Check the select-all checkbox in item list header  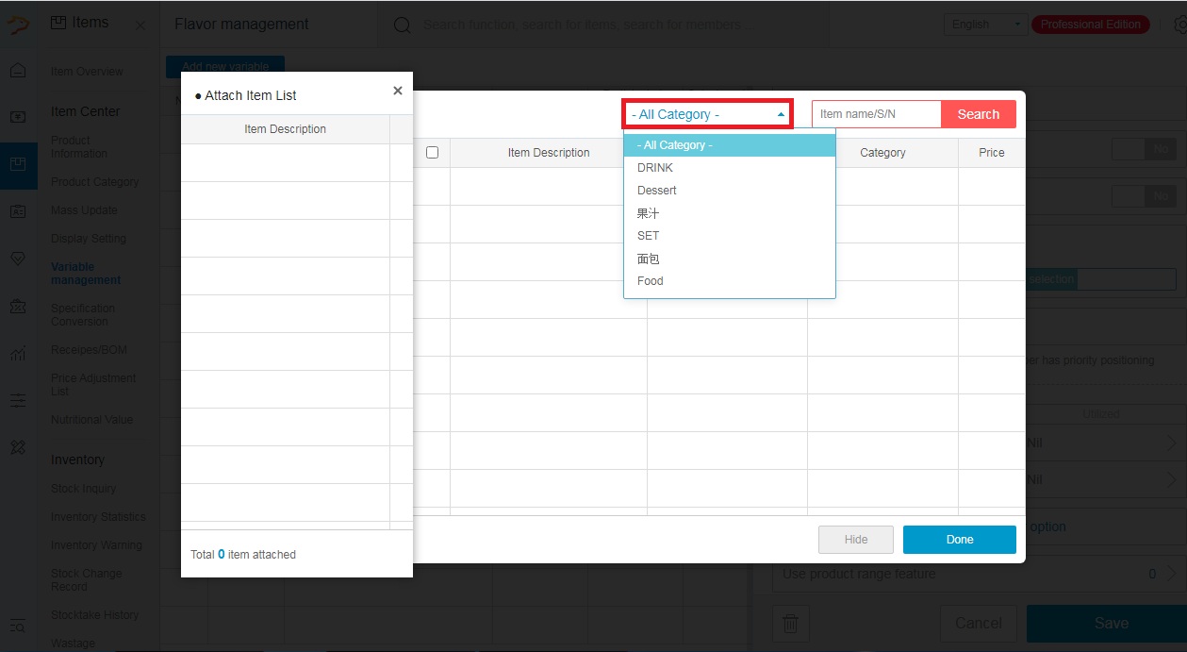[432, 152]
